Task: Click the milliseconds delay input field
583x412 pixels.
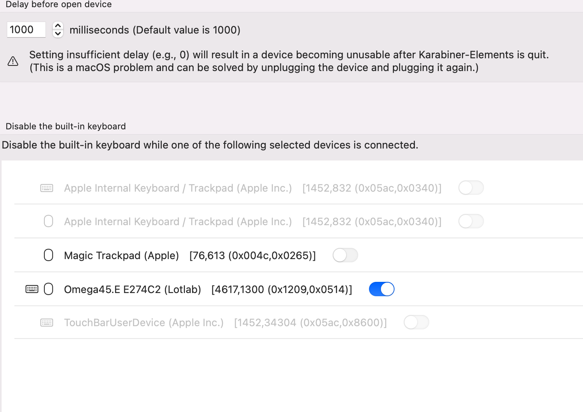Action: 26,29
